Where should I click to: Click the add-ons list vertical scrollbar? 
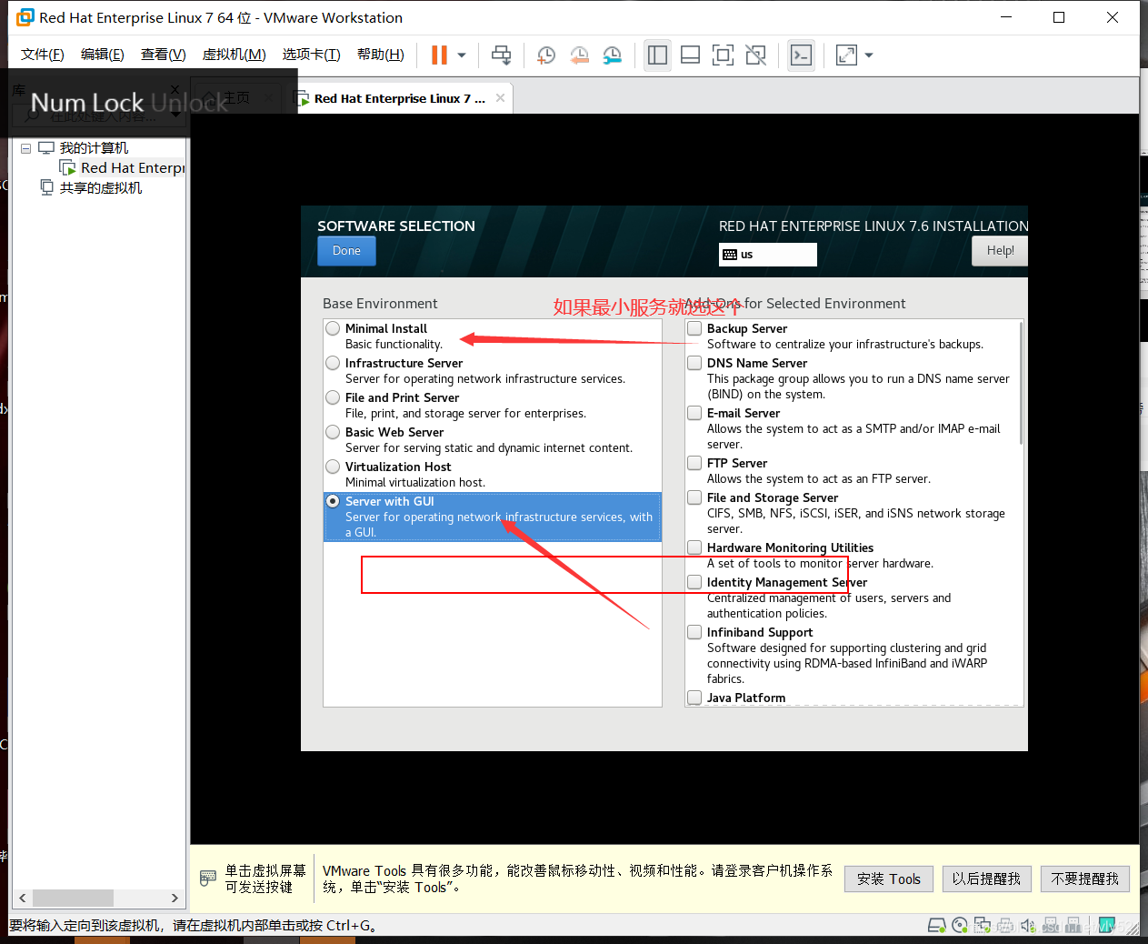1021,382
